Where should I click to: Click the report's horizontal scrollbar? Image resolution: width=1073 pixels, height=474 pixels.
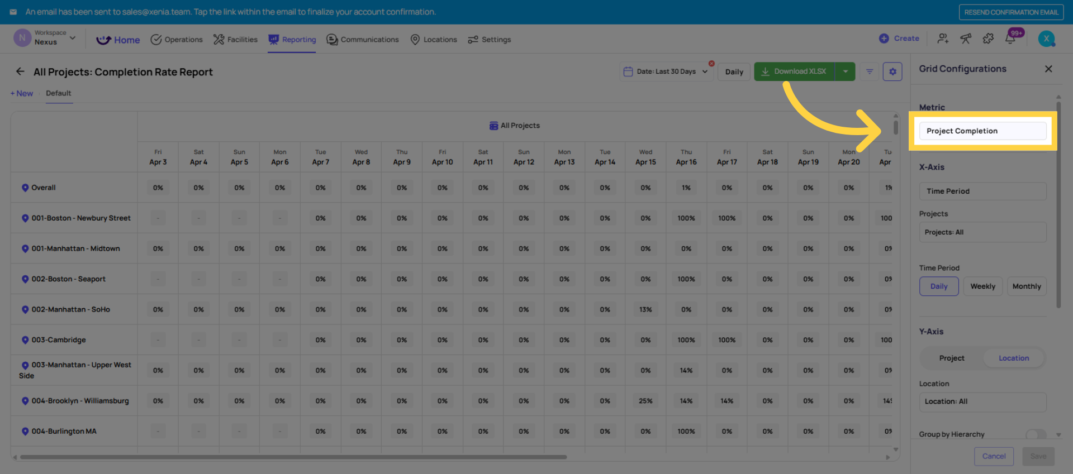click(293, 457)
